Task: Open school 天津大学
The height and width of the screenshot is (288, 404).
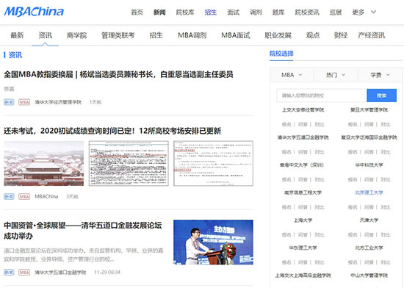Action: click(369, 220)
